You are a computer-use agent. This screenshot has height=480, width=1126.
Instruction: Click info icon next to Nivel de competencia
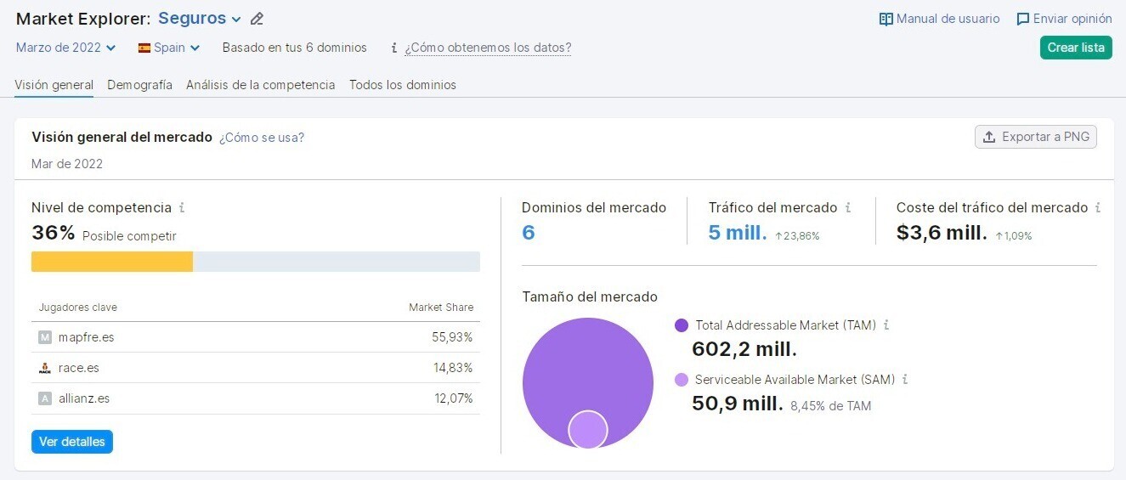[182, 207]
